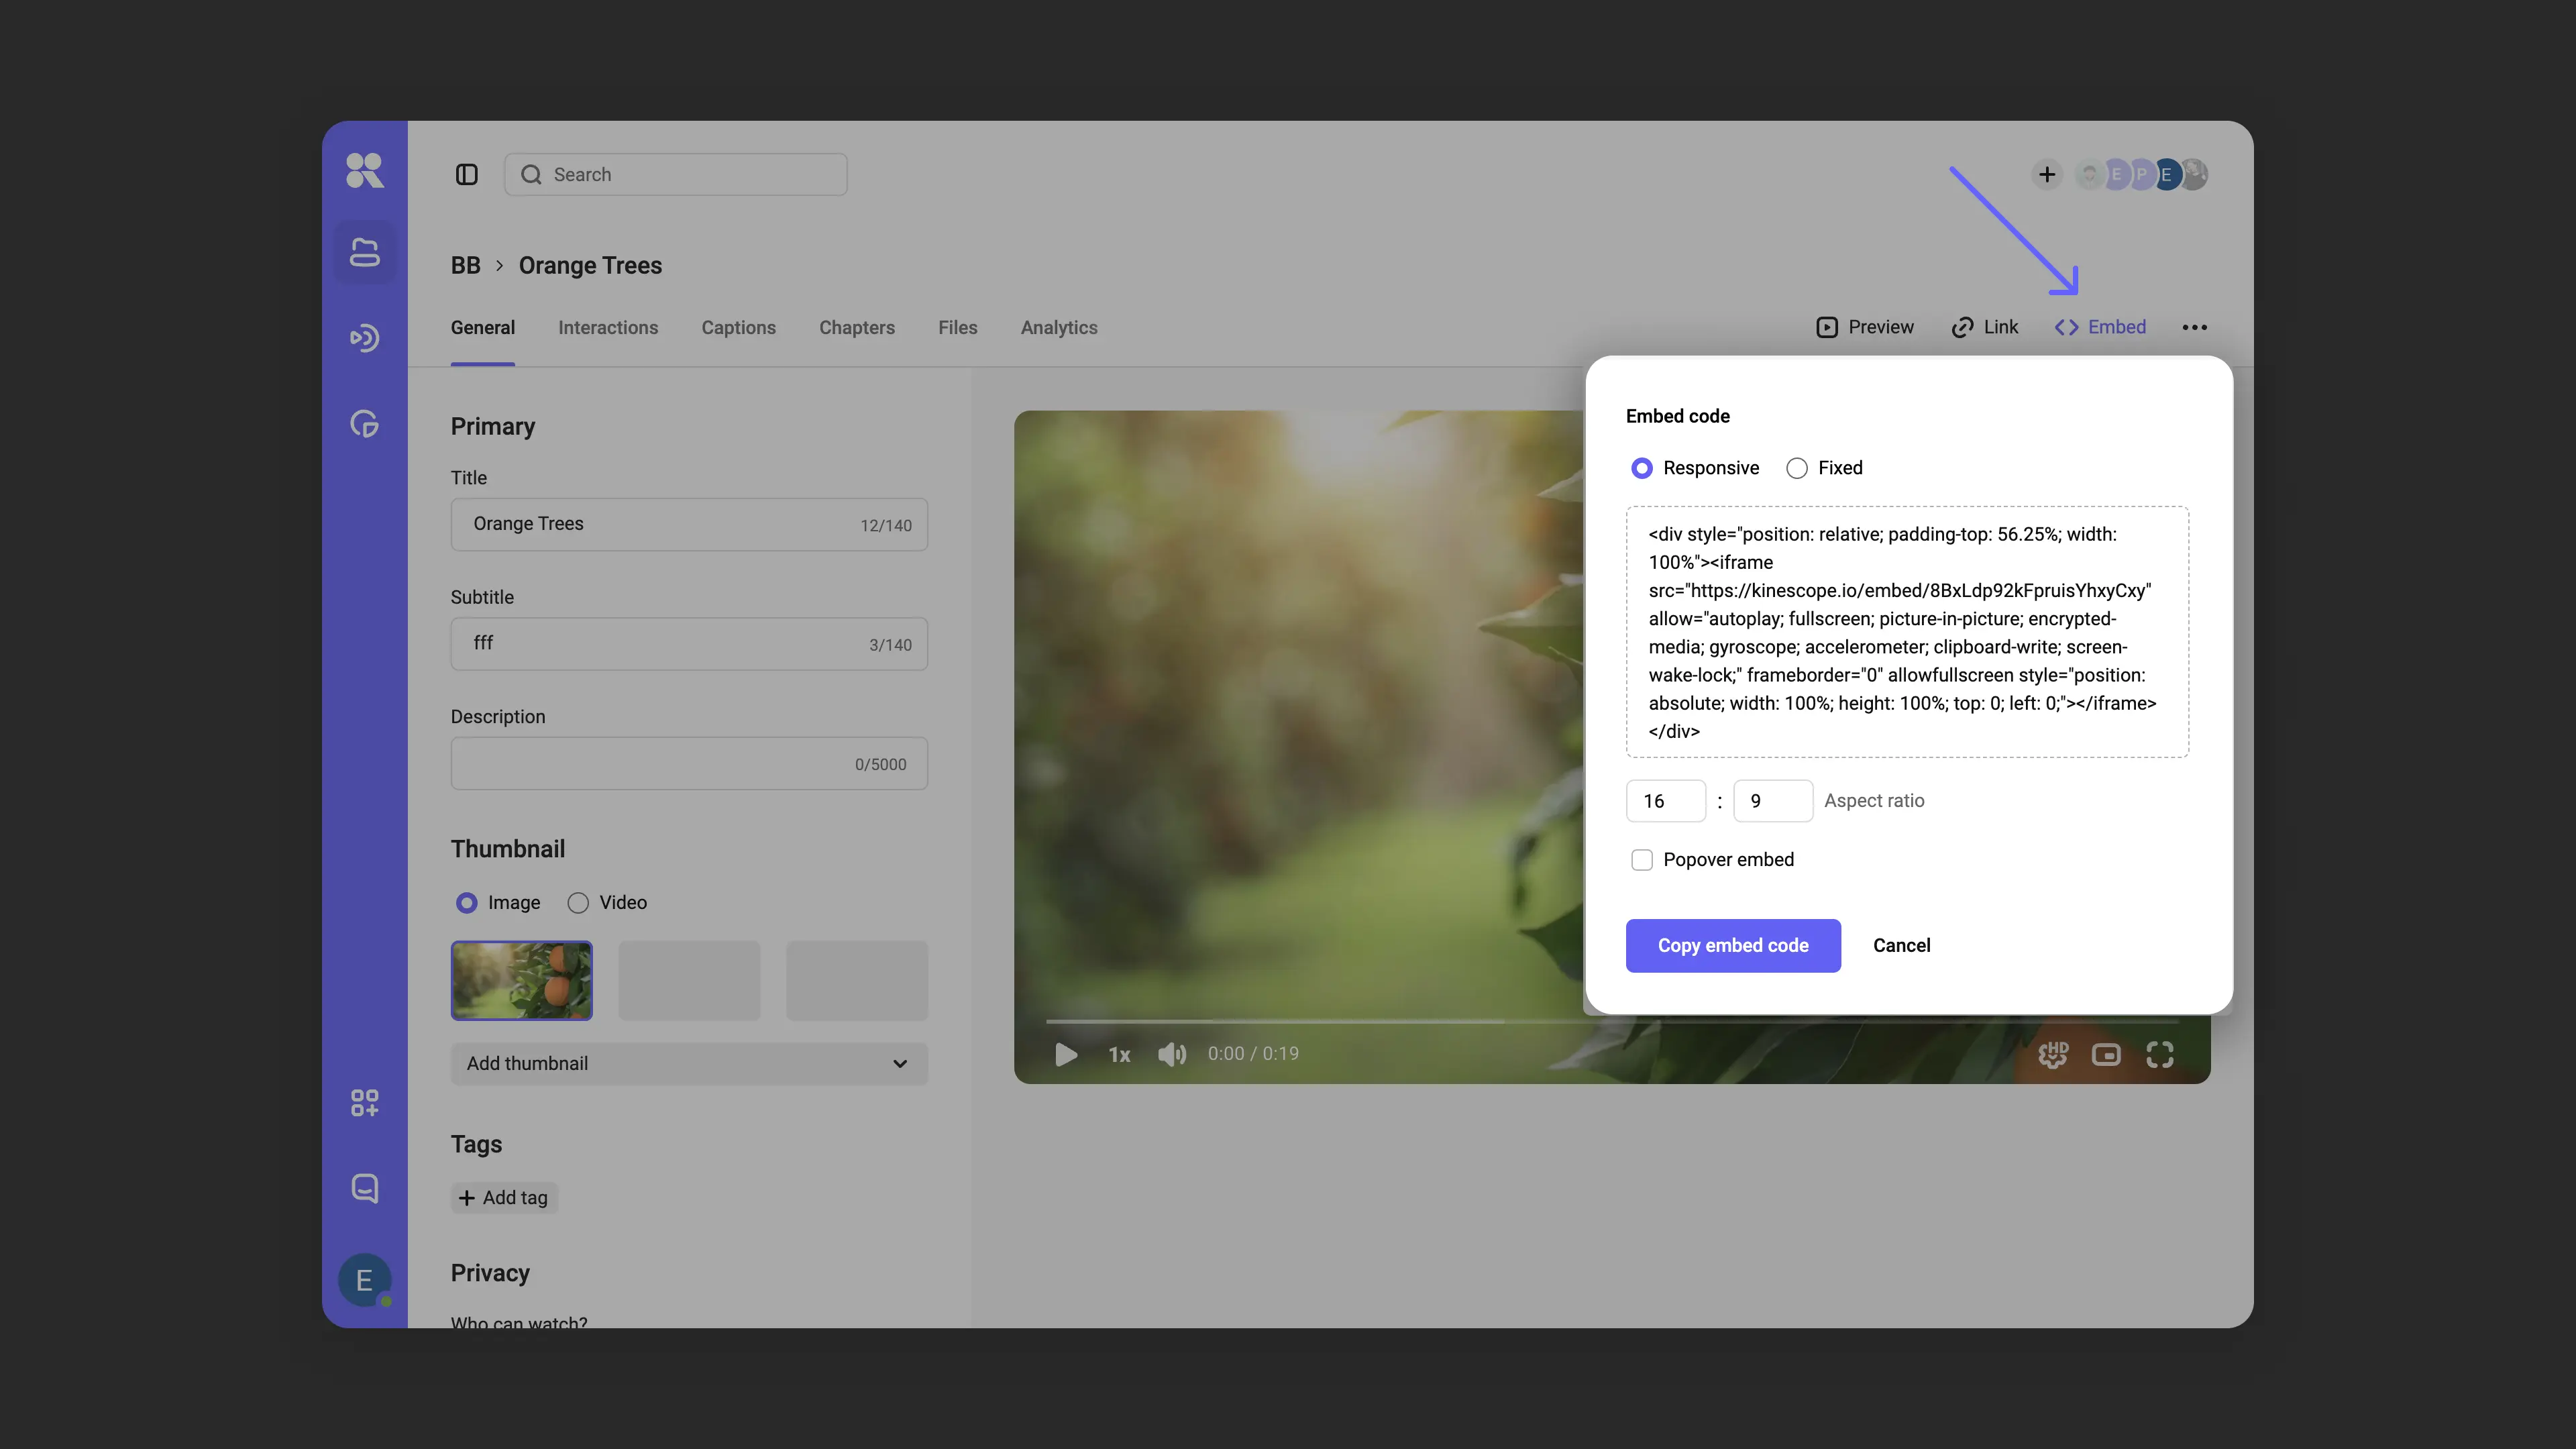Open the analytics pie chart sidebar icon
Image resolution: width=2576 pixels, height=1449 pixels.
[x=364, y=424]
